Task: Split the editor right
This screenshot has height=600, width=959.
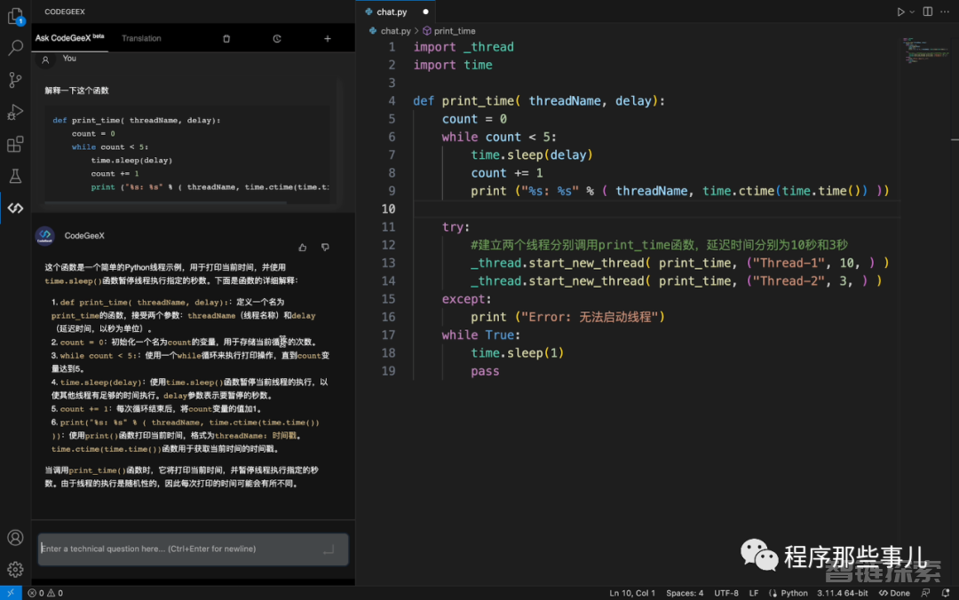Action: coord(928,12)
